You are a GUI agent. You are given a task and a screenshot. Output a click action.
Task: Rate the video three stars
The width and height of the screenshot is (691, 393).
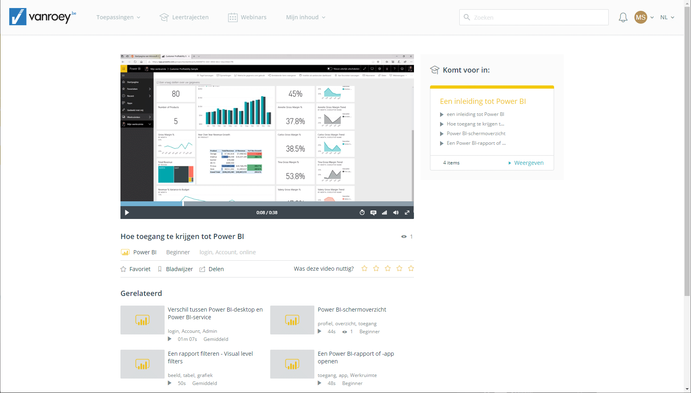pos(388,268)
